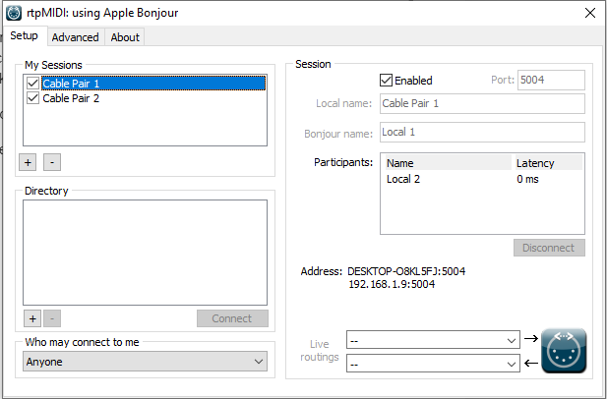Add a new session with plus button

(x=28, y=162)
